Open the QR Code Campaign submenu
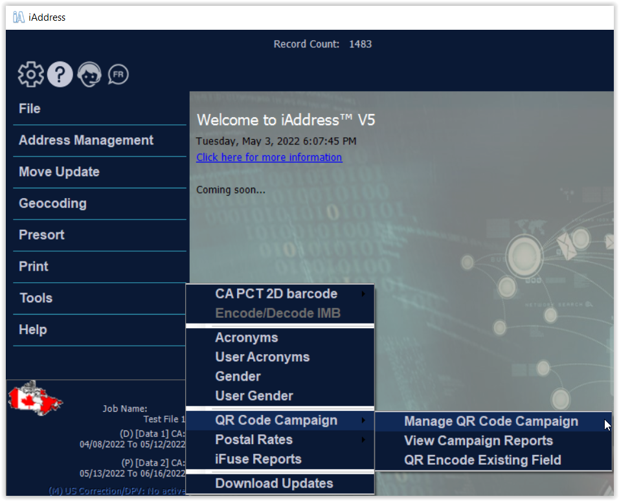 280,421
